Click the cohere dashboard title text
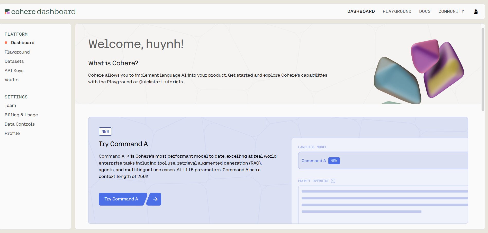This screenshot has width=488, height=233. 43,12
